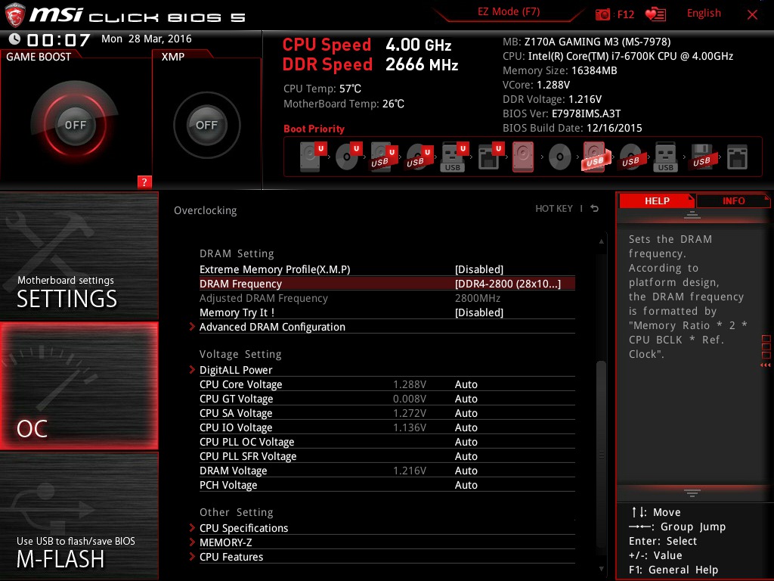The image size is (774, 581).
Task: Change CPU Core Voltage from Auto
Action: click(466, 384)
